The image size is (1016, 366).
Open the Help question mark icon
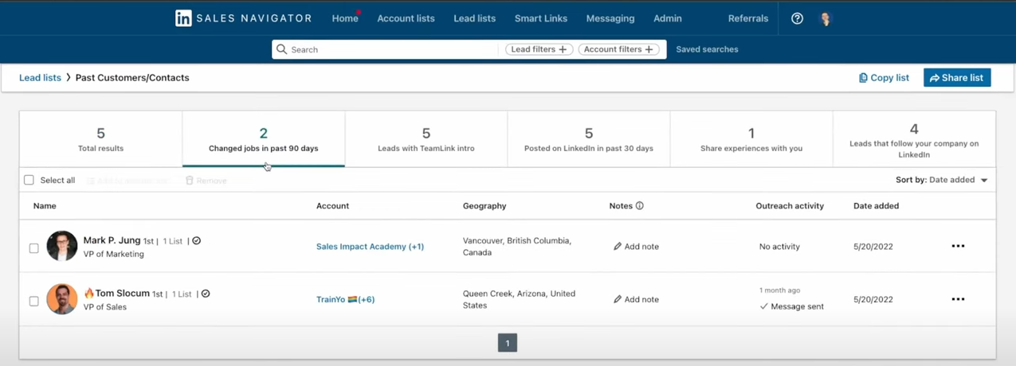797,18
